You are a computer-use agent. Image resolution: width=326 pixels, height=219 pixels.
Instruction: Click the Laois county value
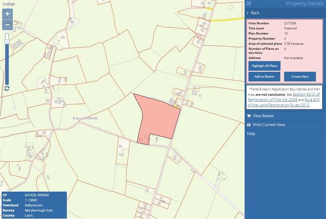(x=29, y=216)
